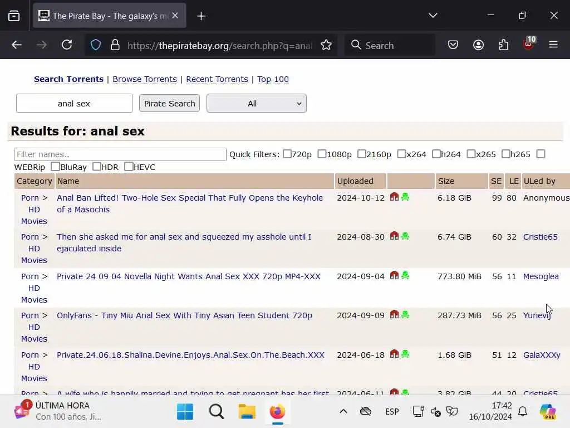Show hidden system tray icons
Screen dimensions: 570x428
[343, 412]
